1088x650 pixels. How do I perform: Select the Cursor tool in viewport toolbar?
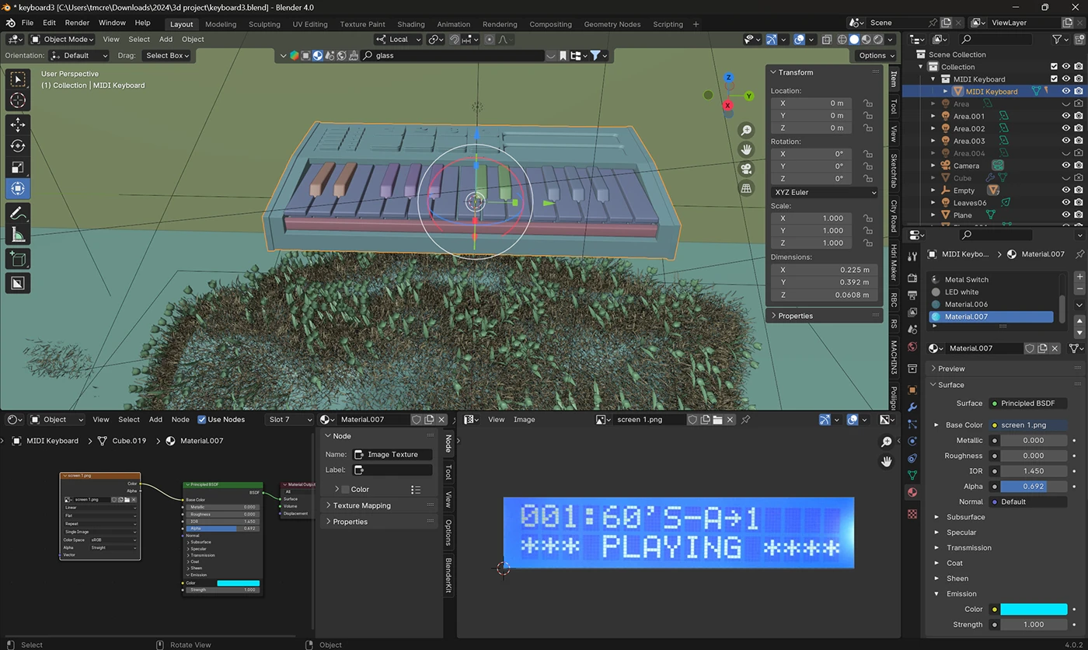(18, 100)
